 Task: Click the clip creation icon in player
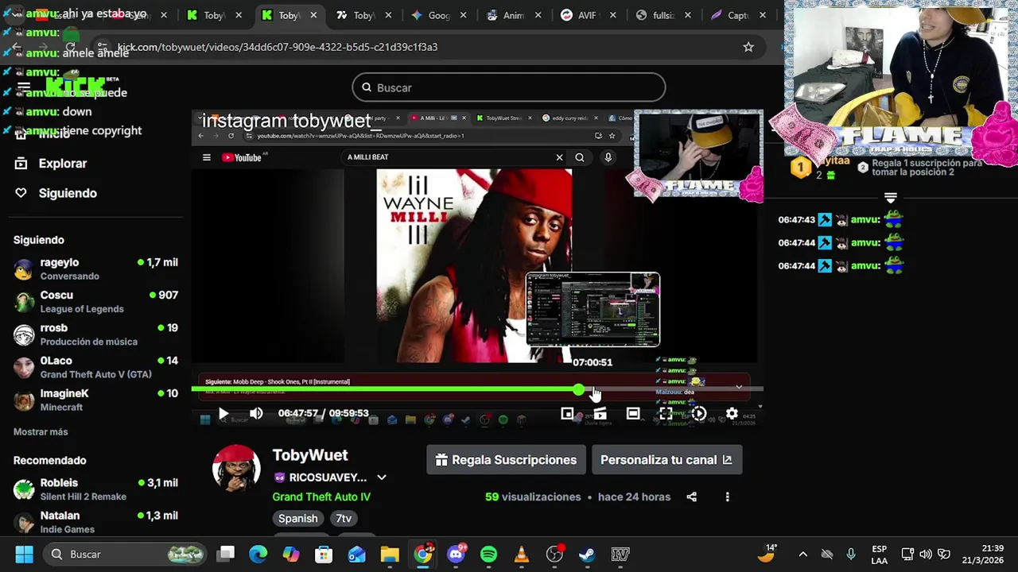(x=600, y=413)
